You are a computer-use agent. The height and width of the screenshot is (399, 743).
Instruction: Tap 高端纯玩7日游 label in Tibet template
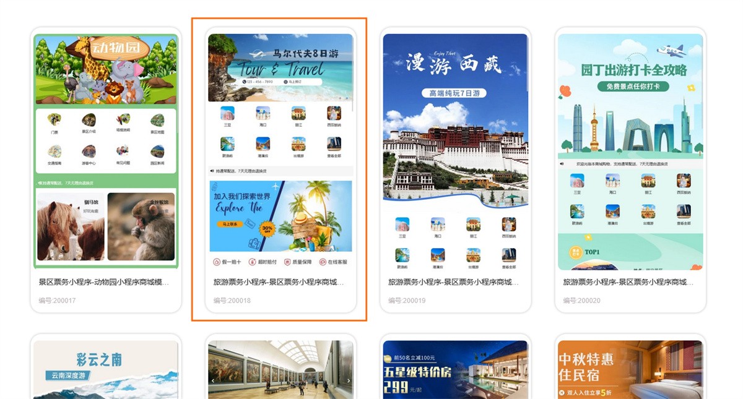point(455,93)
